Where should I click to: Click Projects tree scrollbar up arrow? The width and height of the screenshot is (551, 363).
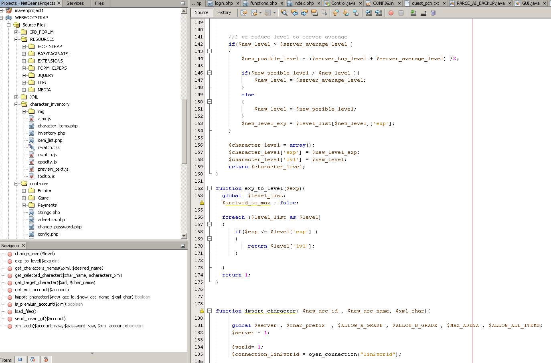(x=184, y=11)
